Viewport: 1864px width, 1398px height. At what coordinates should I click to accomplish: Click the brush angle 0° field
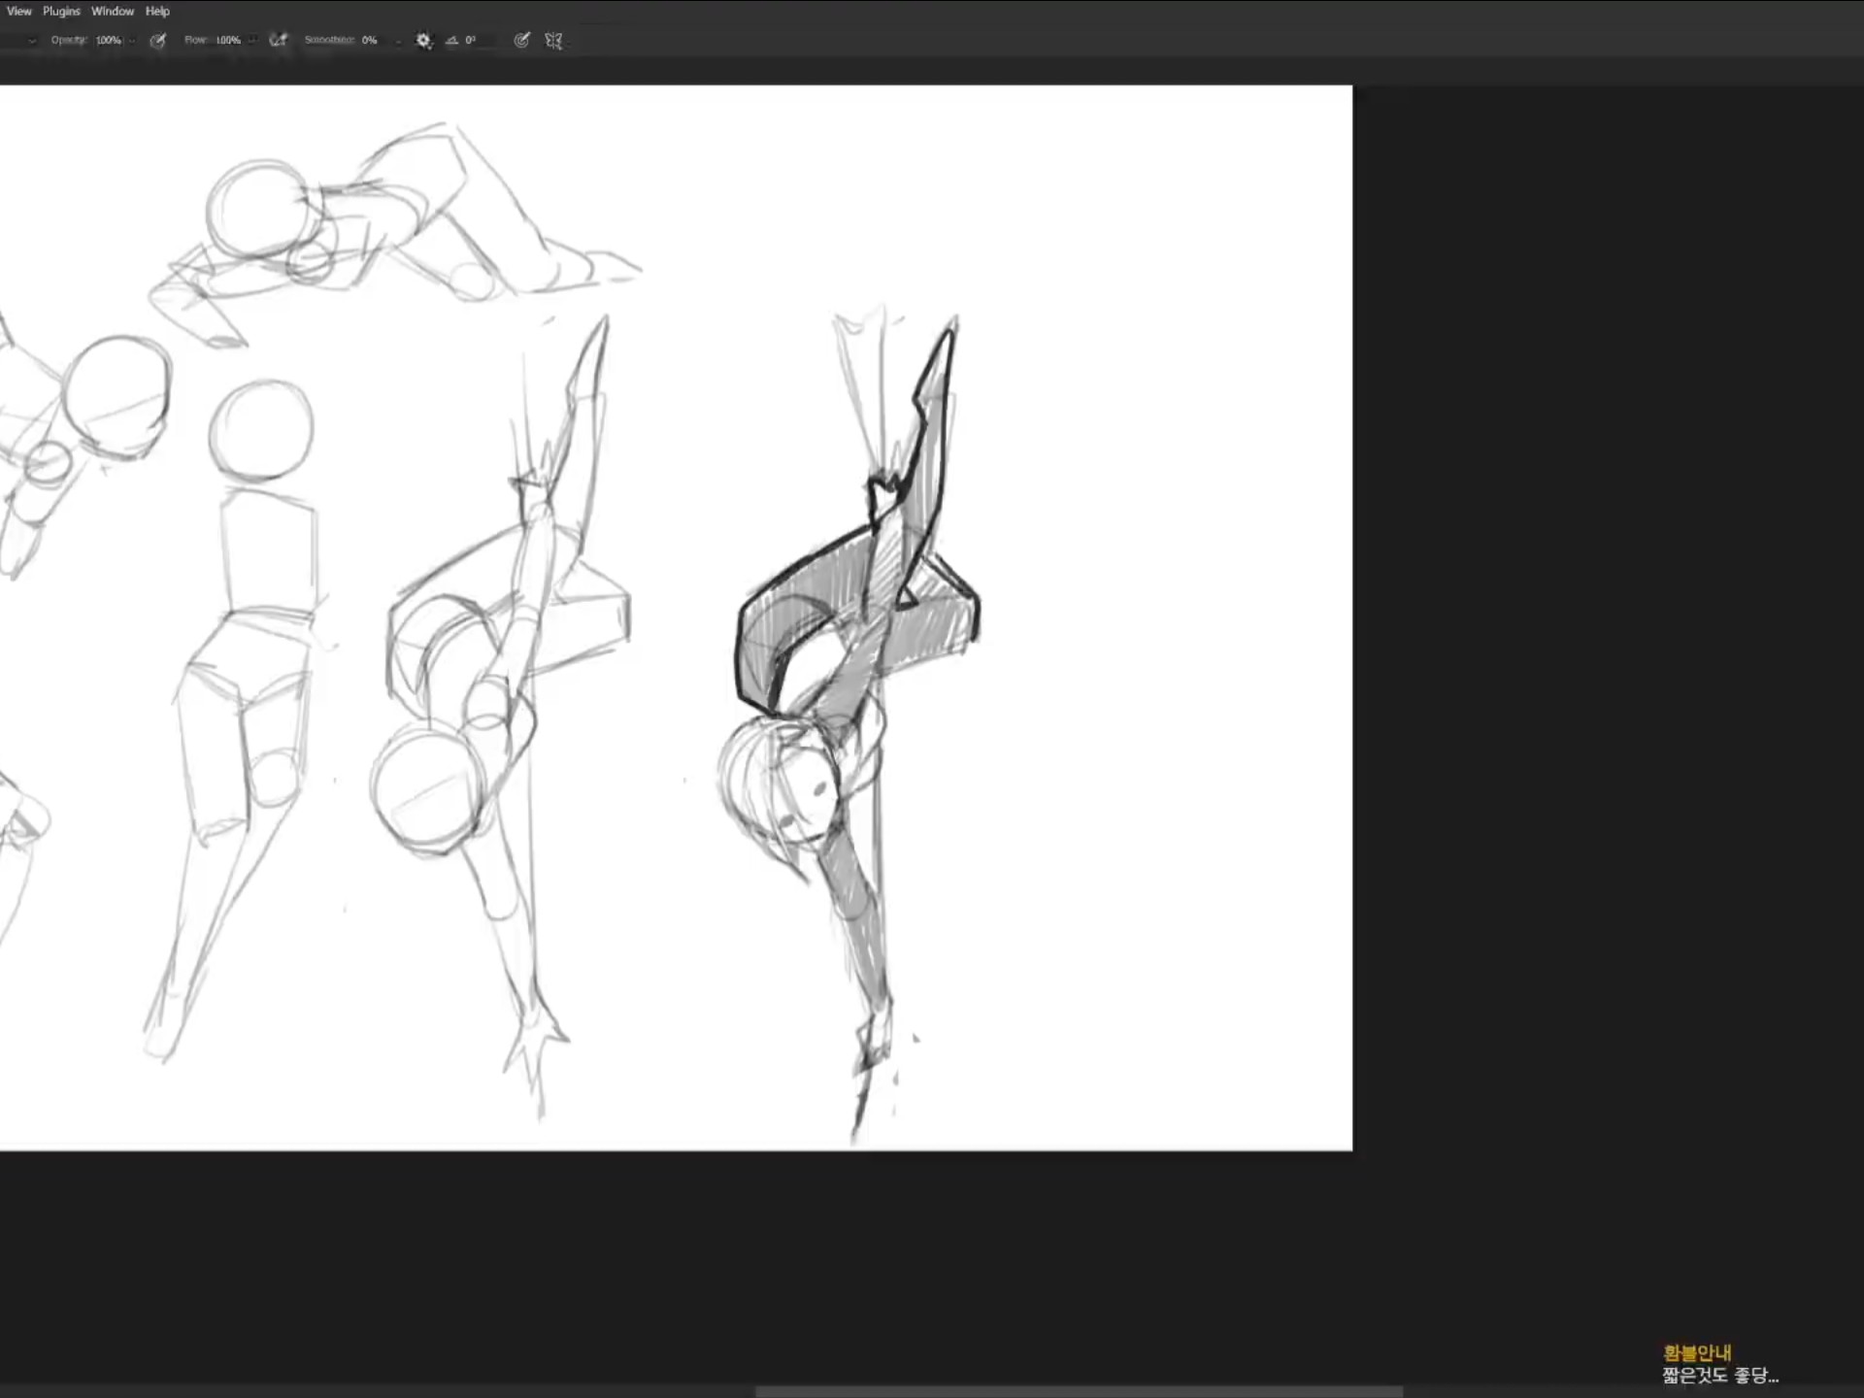point(473,41)
